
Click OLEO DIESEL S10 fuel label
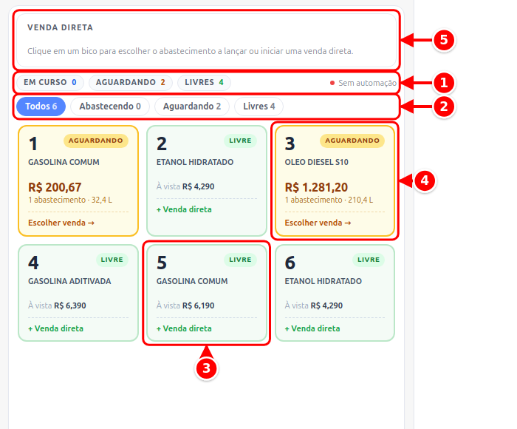pyautogui.click(x=317, y=162)
